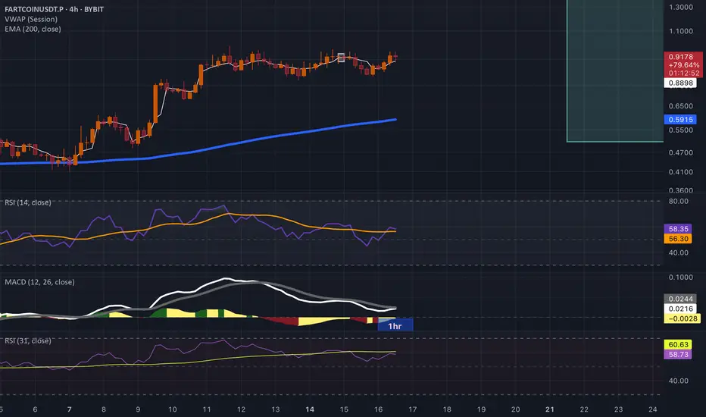The width and height of the screenshot is (706, 417).
Task: Click the blue 1hr label box
Action: [x=395, y=325]
